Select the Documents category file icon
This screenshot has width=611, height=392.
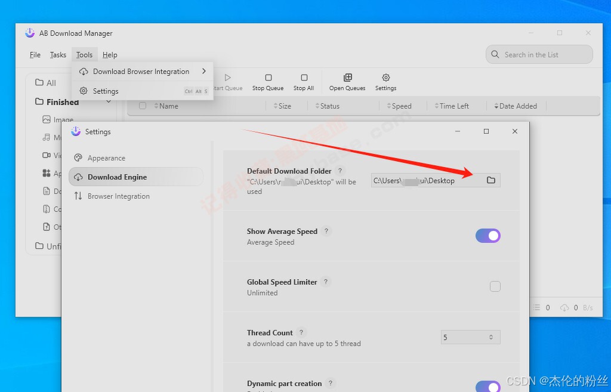pyautogui.click(x=47, y=191)
